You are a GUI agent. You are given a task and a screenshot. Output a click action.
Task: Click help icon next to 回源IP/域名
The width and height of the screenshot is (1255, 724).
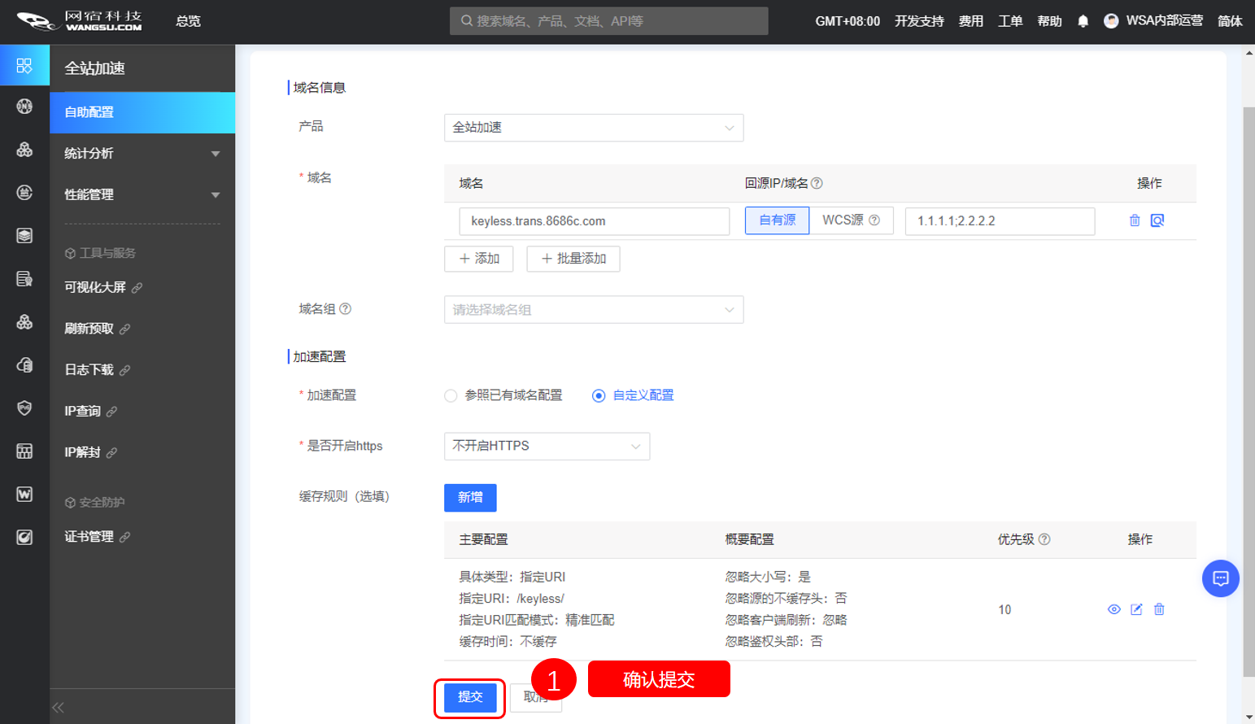pos(817,183)
